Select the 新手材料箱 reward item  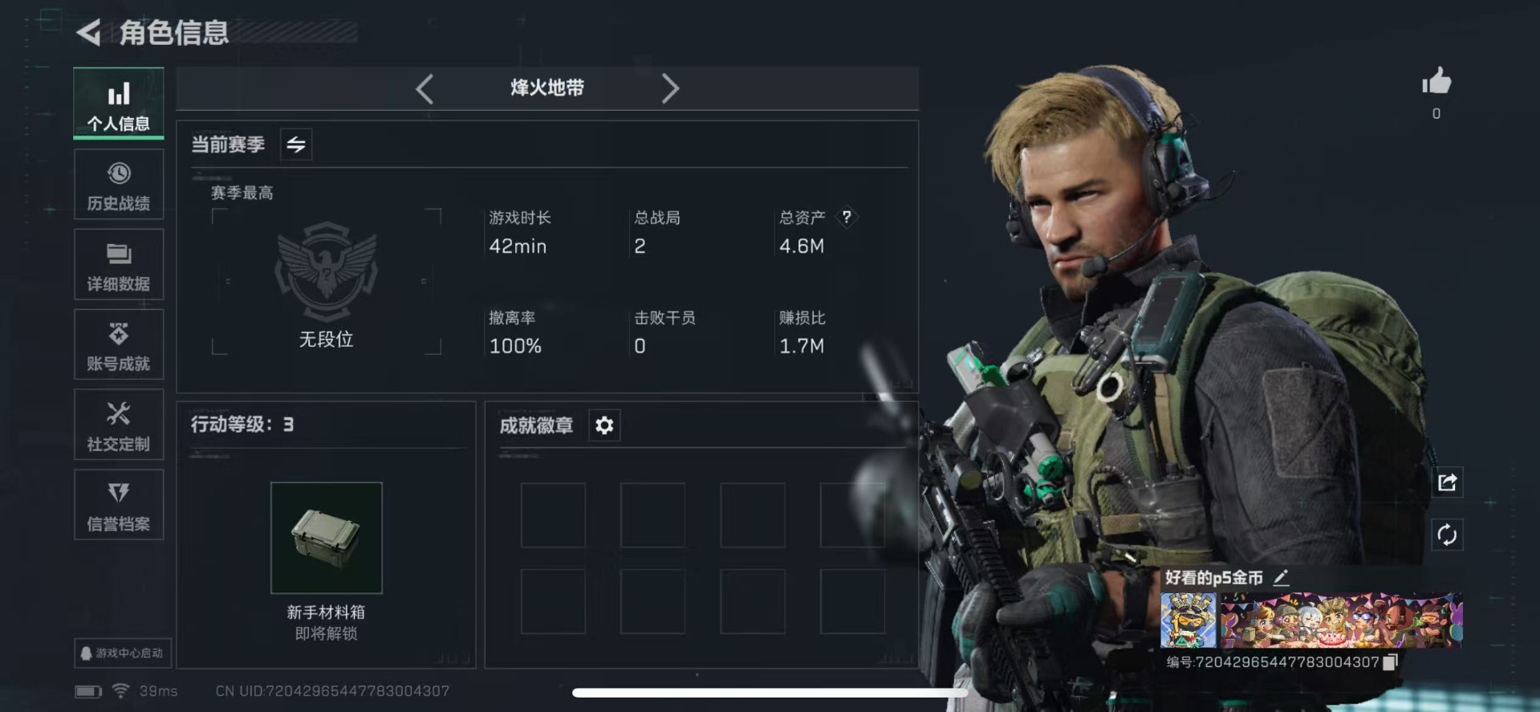point(327,538)
